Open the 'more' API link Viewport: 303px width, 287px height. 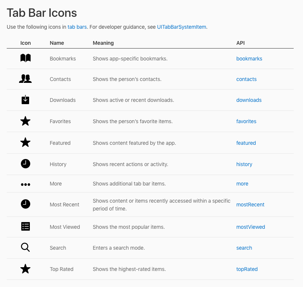(242, 184)
